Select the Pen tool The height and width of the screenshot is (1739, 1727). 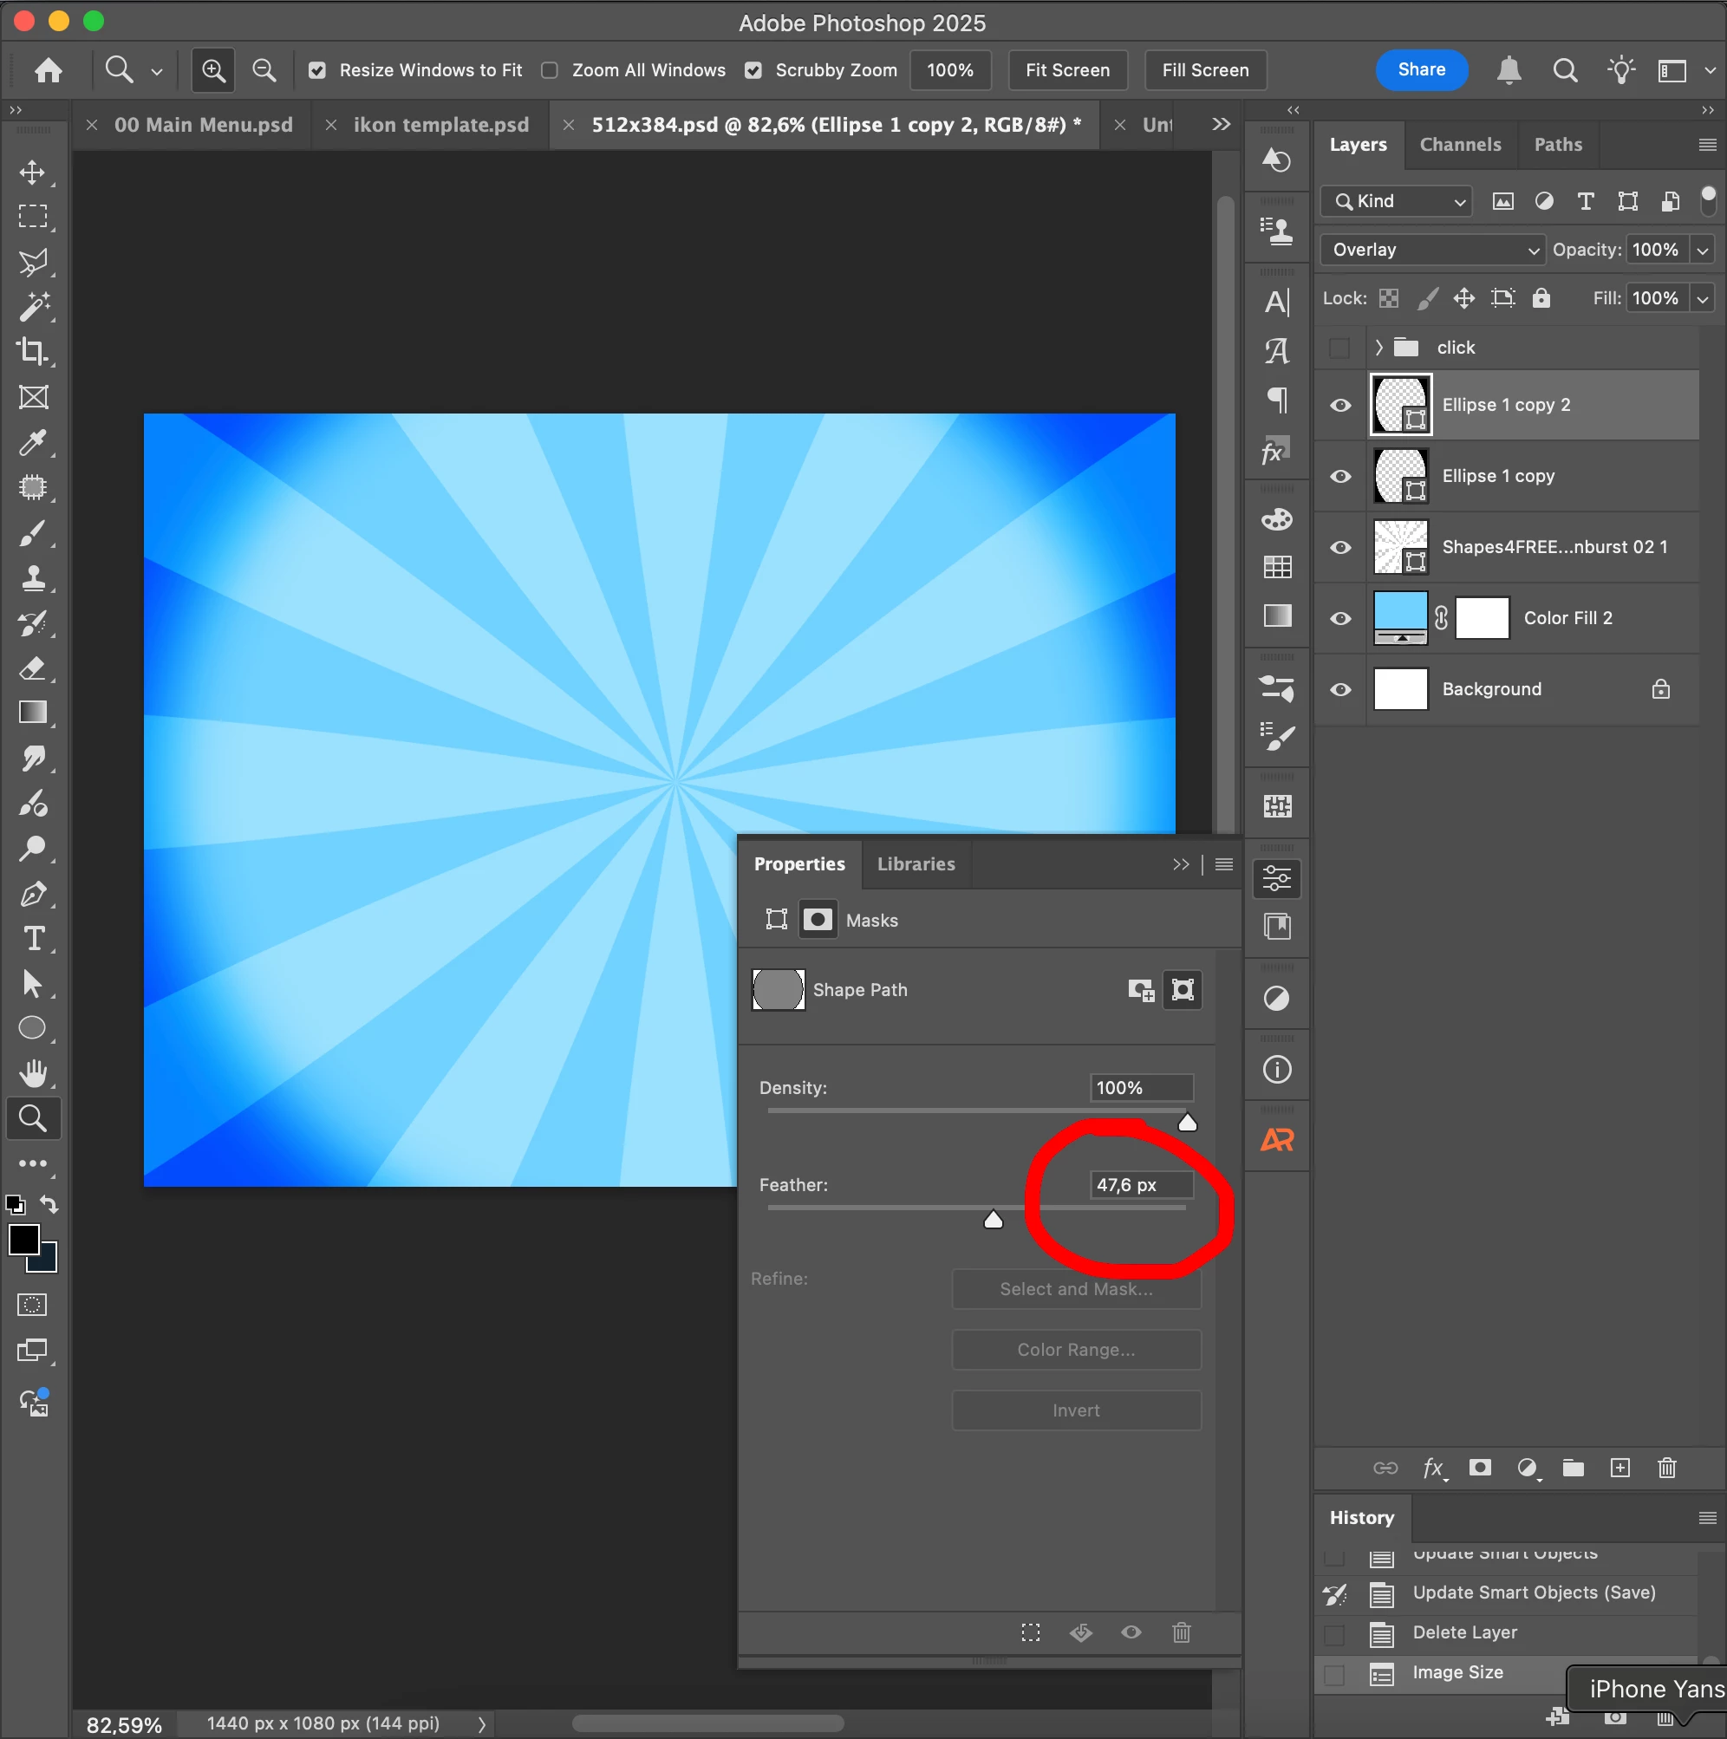32,894
